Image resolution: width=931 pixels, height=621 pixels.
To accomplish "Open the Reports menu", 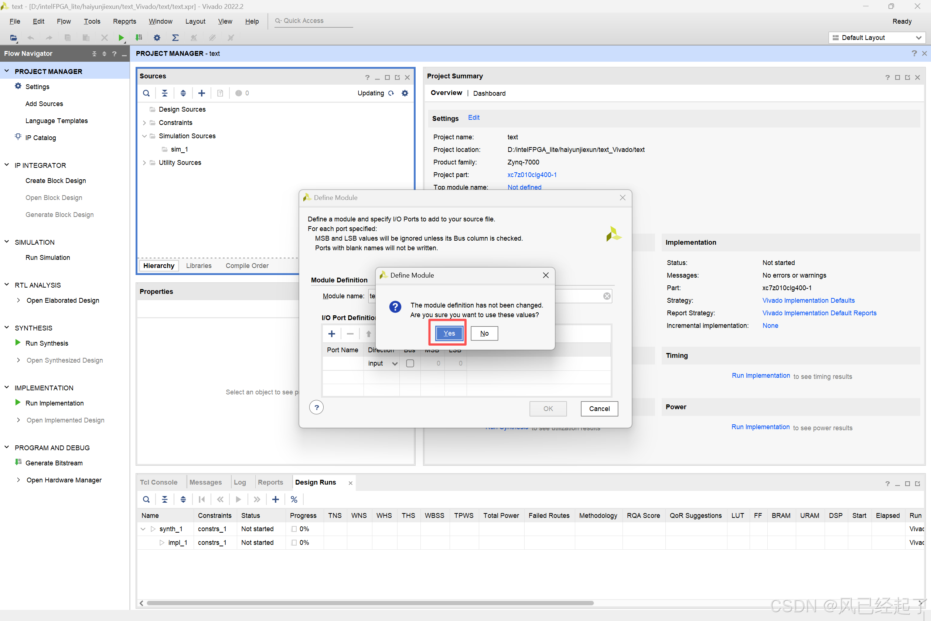I will click(124, 21).
